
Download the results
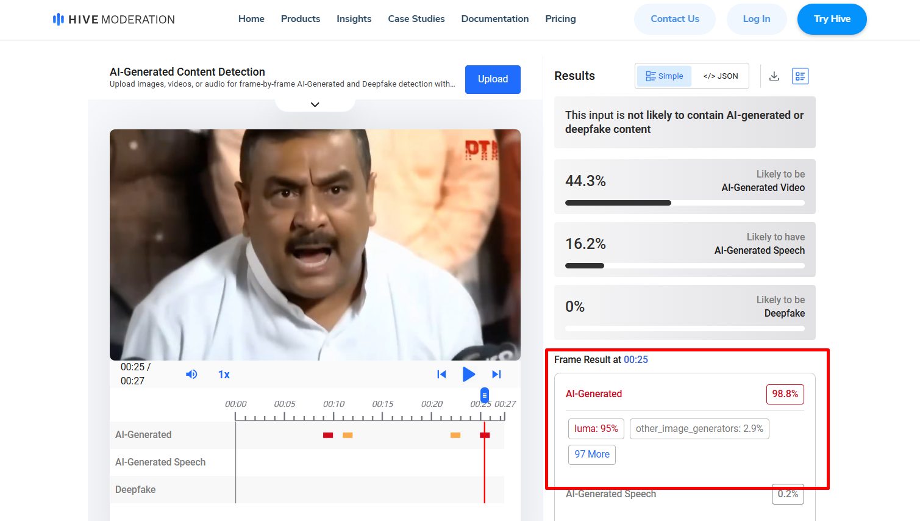coord(774,76)
